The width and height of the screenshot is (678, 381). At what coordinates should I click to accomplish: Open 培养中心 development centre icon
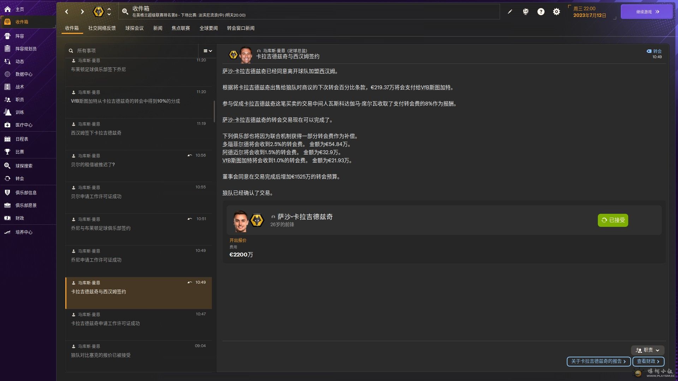[7, 232]
